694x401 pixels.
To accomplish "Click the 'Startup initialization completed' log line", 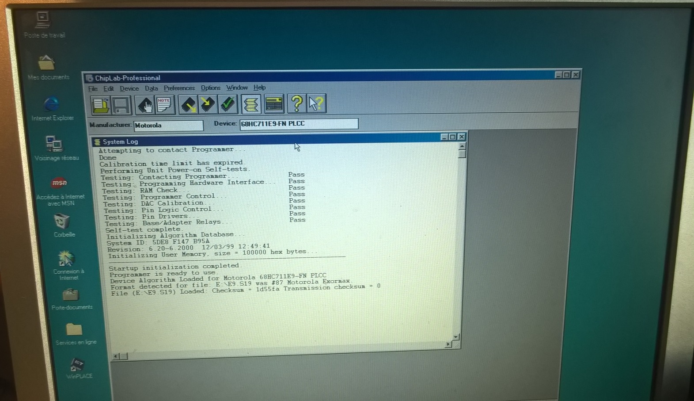I will click(x=174, y=267).
